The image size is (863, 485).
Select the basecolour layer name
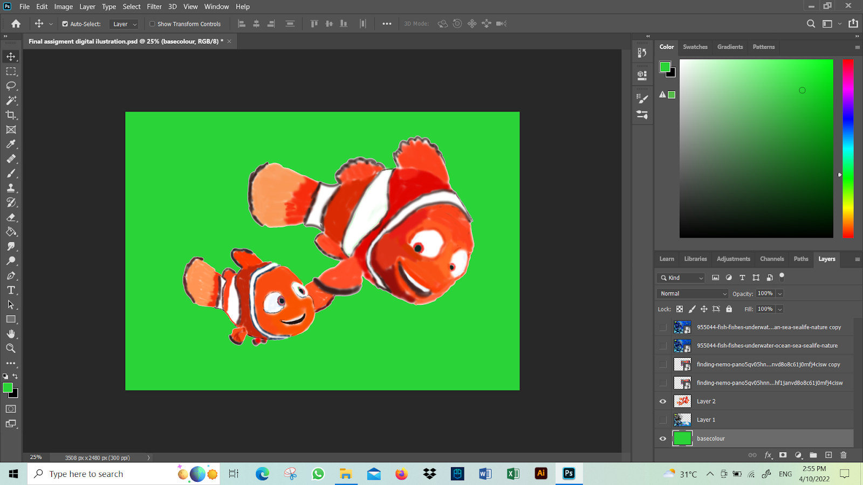(x=711, y=439)
